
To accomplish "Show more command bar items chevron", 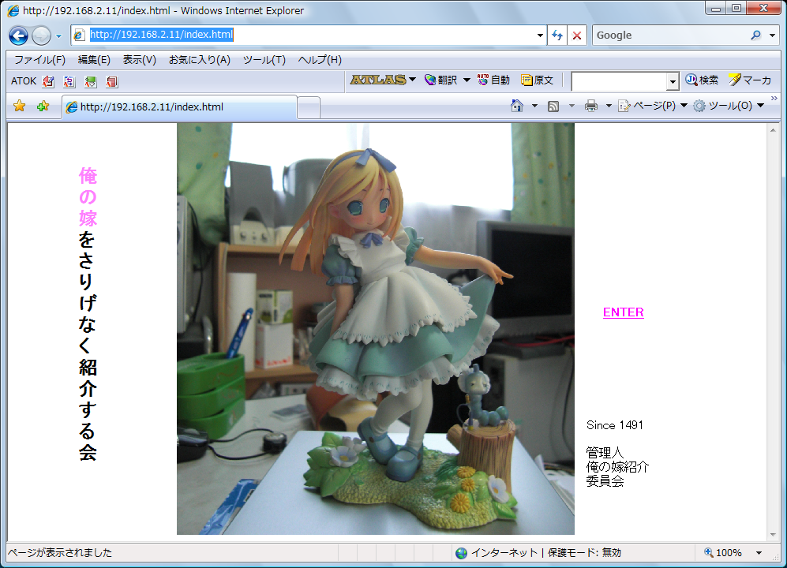I will (774, 98).
